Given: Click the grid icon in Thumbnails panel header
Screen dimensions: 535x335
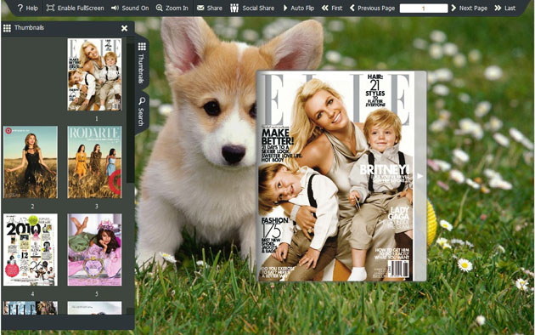Looking at the screenshot, I should [7, 28].
